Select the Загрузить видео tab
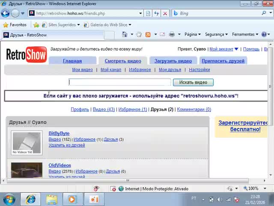 [x=173, y=61]
